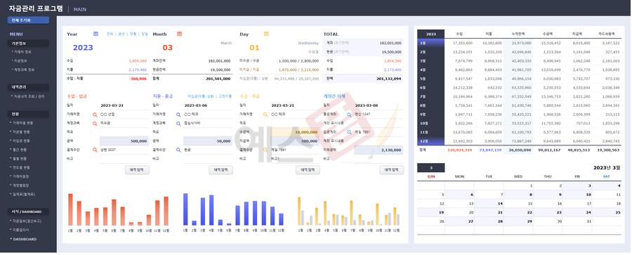632x255 pixels.
Task: Click 내역 입력 under 지출-출금
Action: (x=221, y=170)
